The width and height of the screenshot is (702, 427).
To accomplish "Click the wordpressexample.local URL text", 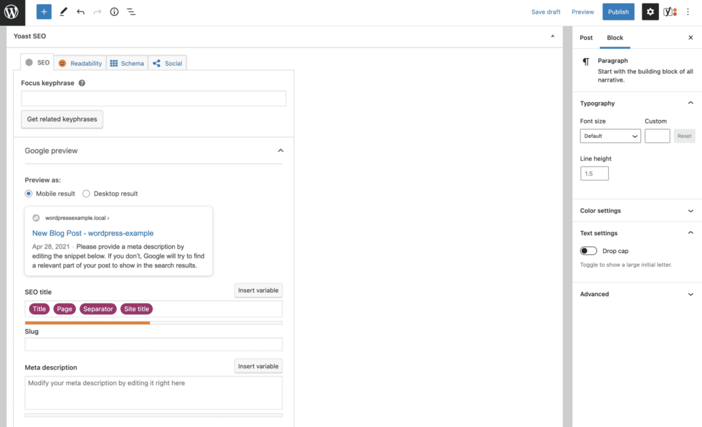I will [x=75, y=218].
